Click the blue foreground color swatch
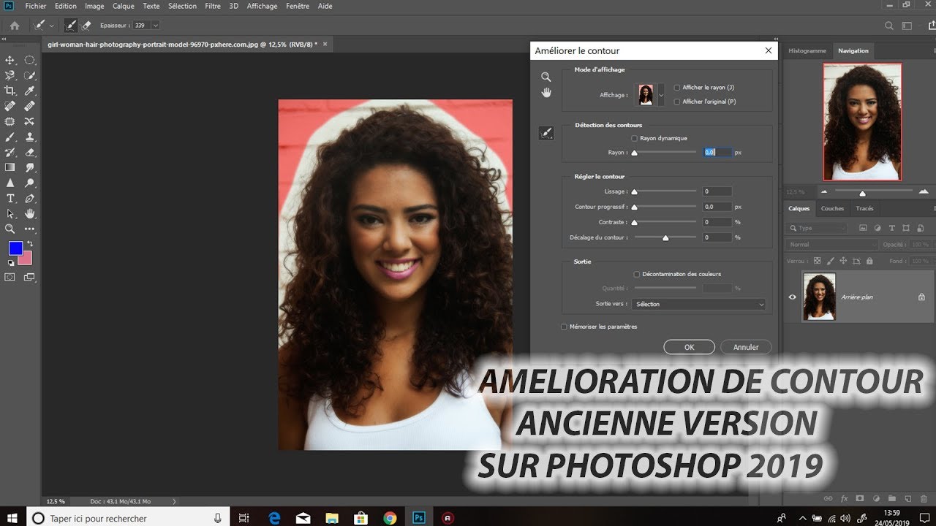Image resolution: width=936 pixels, height=526 pixels. pyautogui.click(x=15, y=248)
